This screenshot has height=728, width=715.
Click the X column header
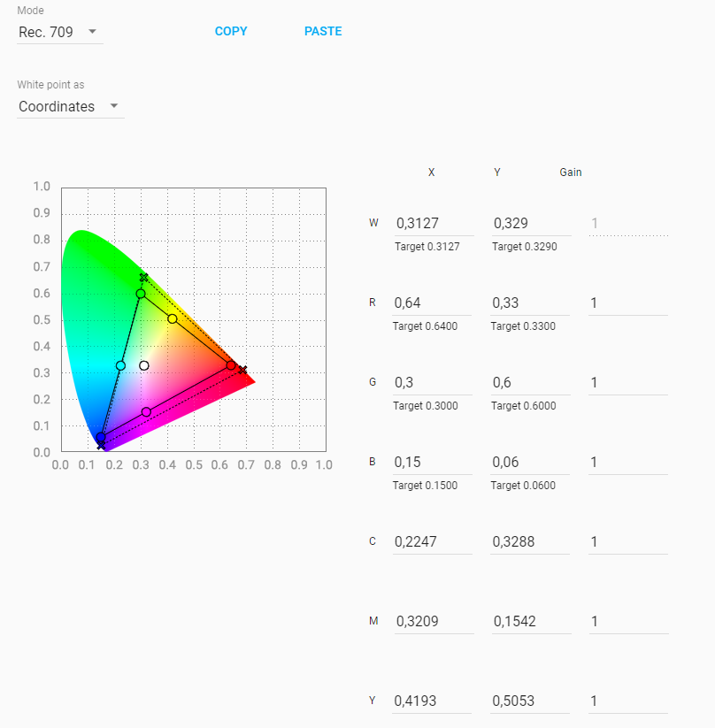431,172
